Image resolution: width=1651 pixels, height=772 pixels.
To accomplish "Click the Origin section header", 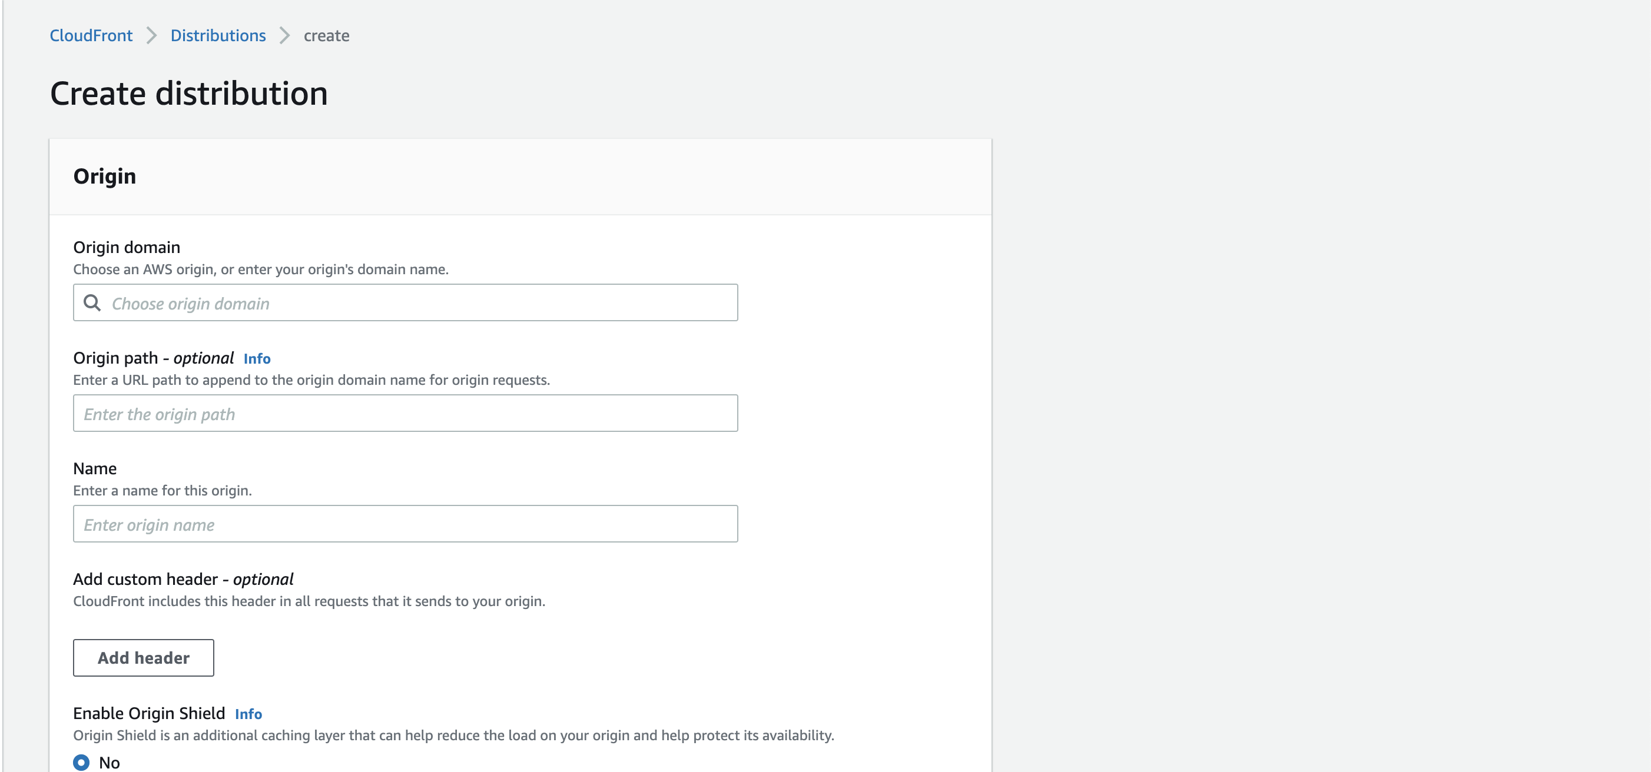I will [x=104, y=176].
